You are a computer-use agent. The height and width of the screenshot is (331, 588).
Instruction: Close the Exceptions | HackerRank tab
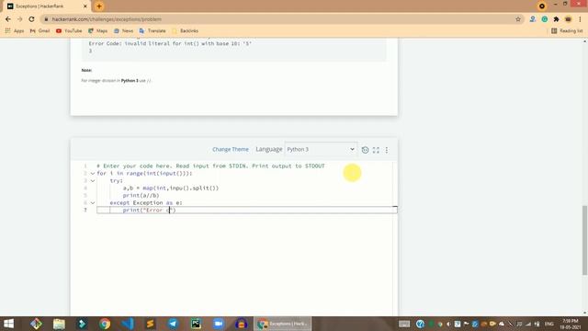(85, 6)
